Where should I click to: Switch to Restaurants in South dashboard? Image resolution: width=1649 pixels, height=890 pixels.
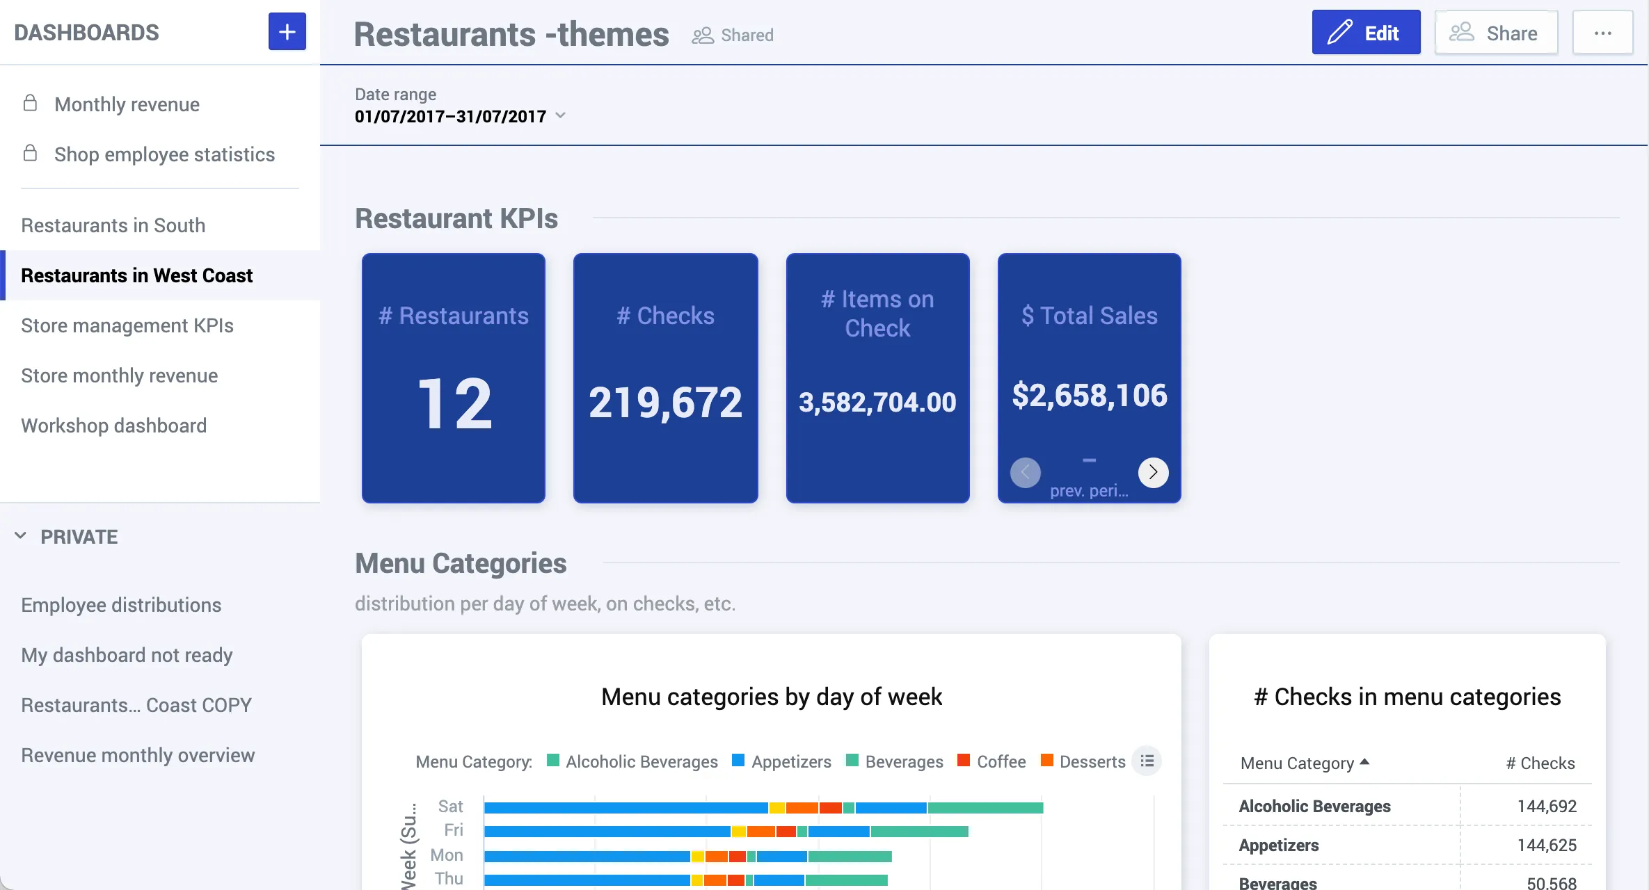click(x=113, y=225)
